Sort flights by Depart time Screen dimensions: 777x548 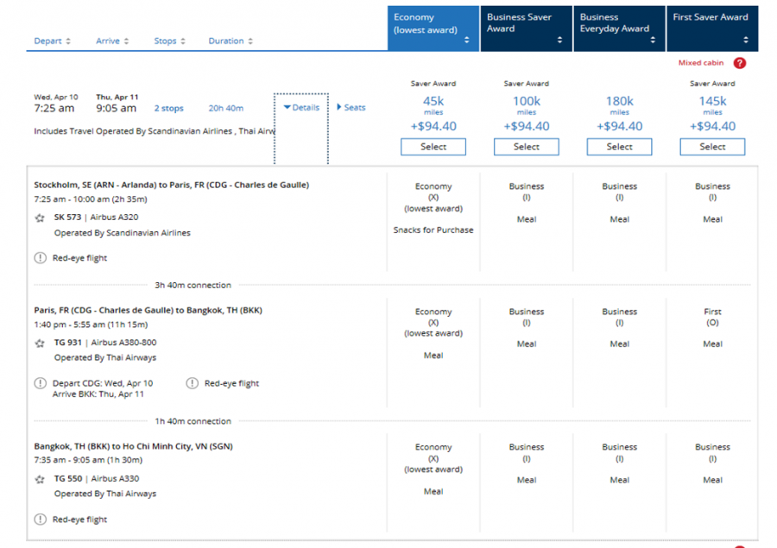(x=52, y=41)
